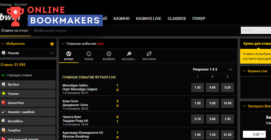Image resolution: width=271 pixels, height=140 pixels.
Task: Collapse the Главные события Live section
Action: (x=63, y=44)
